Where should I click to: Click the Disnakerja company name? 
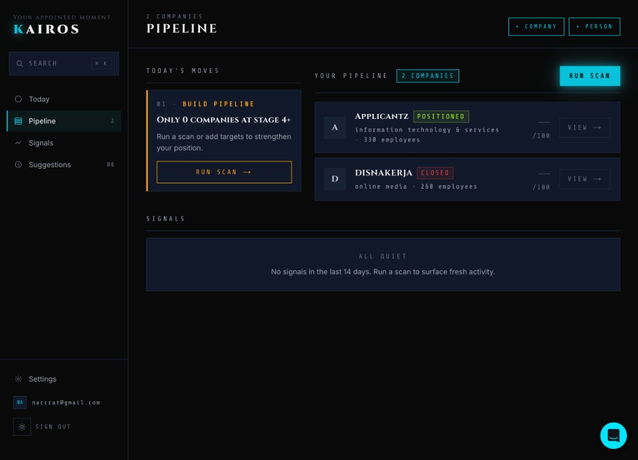point(383,172)
